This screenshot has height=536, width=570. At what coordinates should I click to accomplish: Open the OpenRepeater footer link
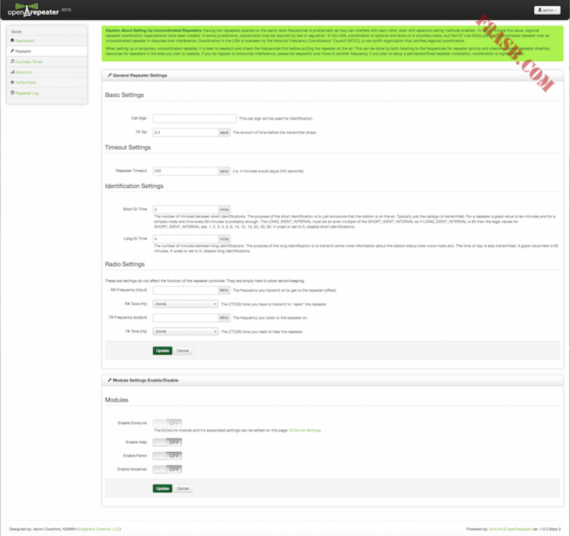pyautogui.click(x=518, y=529)
